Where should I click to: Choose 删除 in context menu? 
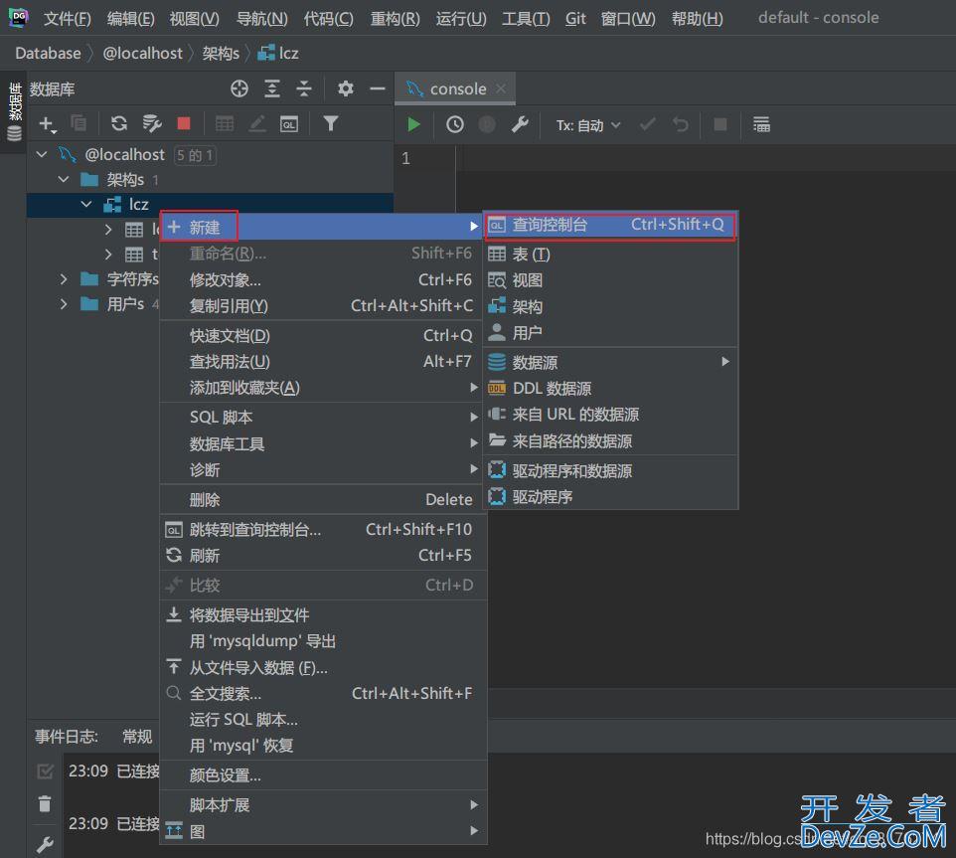point(323,499)
